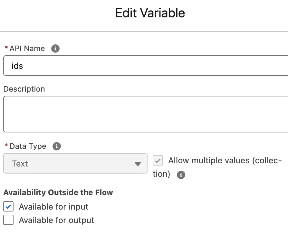Viewport: 288px width, 234px height.
Task: Click into the Description text area
Action: click(x=146, y=114)
